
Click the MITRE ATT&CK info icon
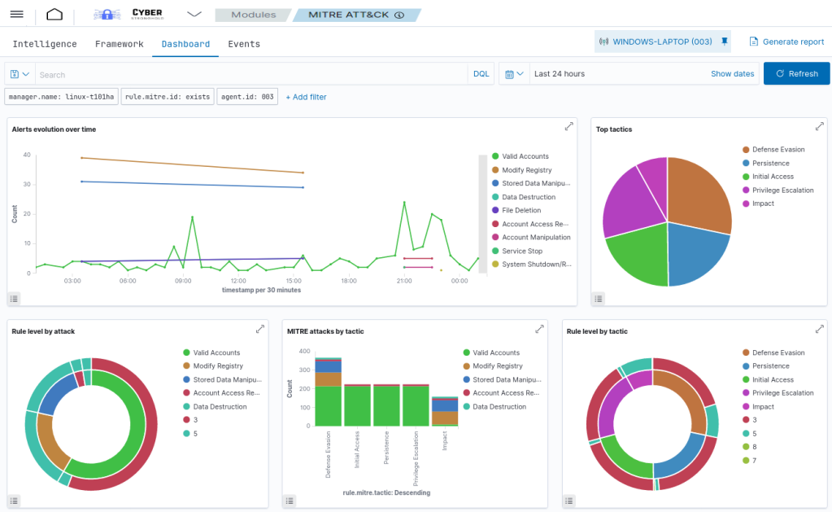399,15
